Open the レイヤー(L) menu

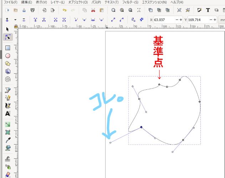pos(57,2)
